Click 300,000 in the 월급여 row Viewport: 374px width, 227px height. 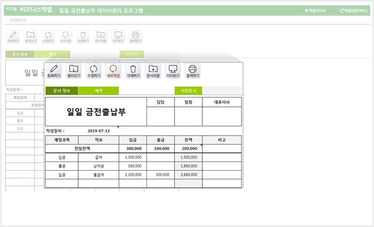coord(161,175)
